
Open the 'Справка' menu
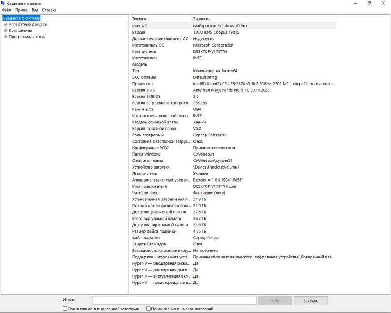click(49, 10)
